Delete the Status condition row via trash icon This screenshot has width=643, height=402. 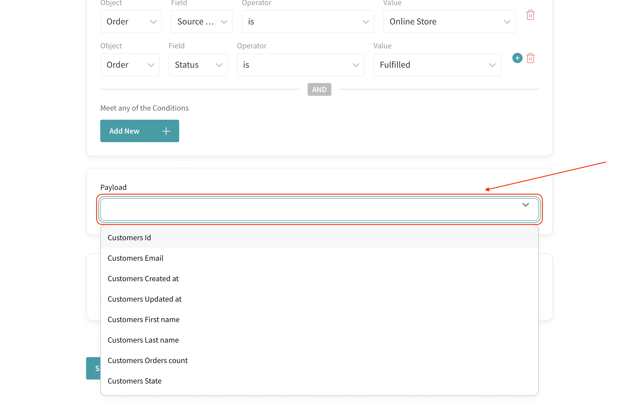click(x=530, y=58)
